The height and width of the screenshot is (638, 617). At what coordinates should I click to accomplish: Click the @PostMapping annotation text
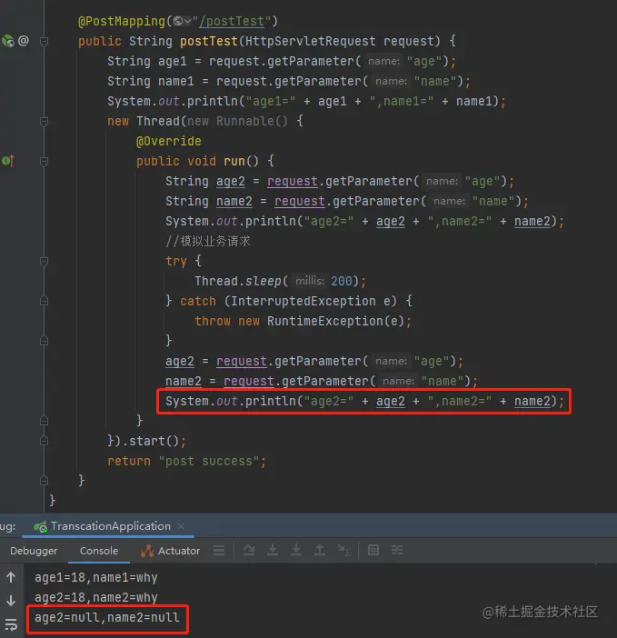[122, 21]
